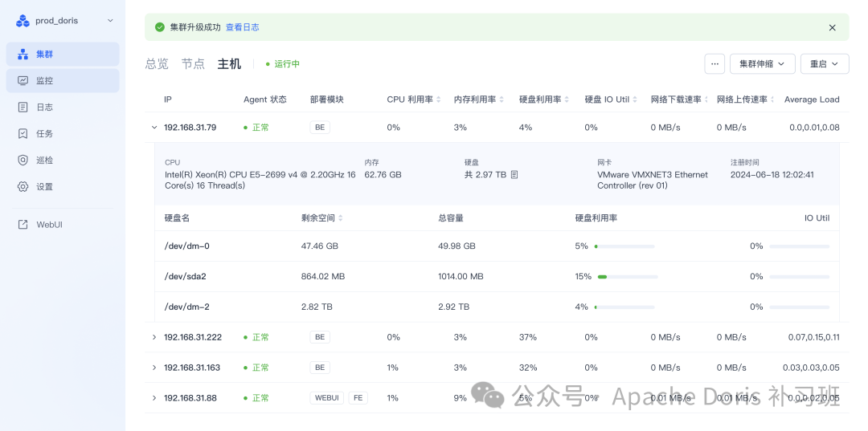Click the 设置 gear icon in sidebar
The width and height of the screenshot is (868, 431).
[23, 187]
